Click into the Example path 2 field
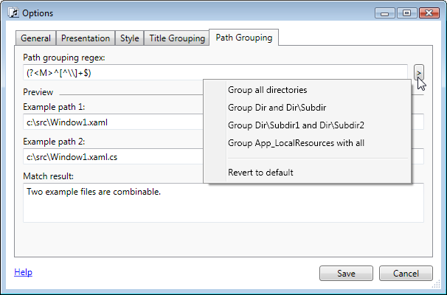The height and width of the screenshot is (295, 447). pyautogui.click(x=111, y=156)
